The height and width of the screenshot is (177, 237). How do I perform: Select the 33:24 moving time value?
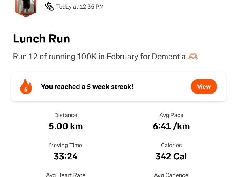click(x=66, y=156)
